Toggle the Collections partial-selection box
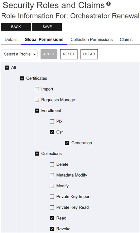The image size is (140, 233). 37,153
